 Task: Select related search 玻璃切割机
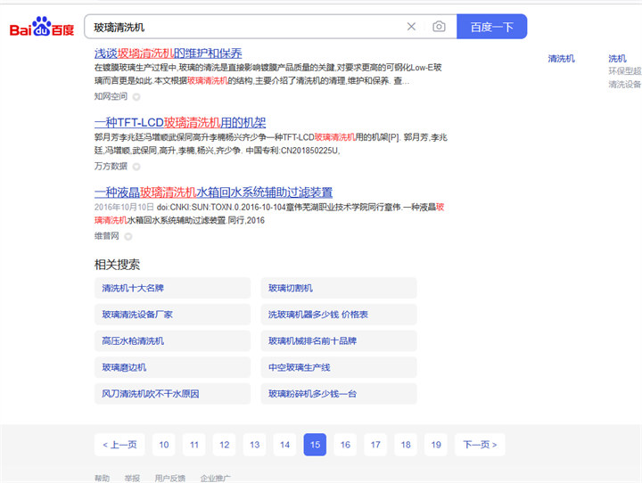click(x=339, y=288)
